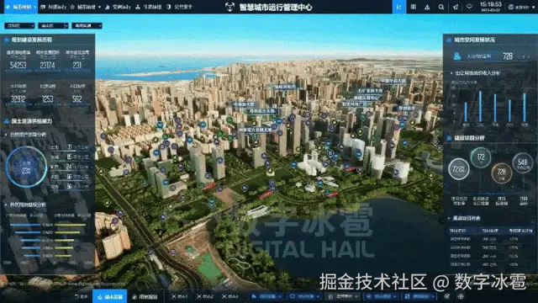Image resolution: width=538 pixels, height=303 pixels.
Task: Click the magnifier search icon in top bar
Action: (x=441, y=7)
